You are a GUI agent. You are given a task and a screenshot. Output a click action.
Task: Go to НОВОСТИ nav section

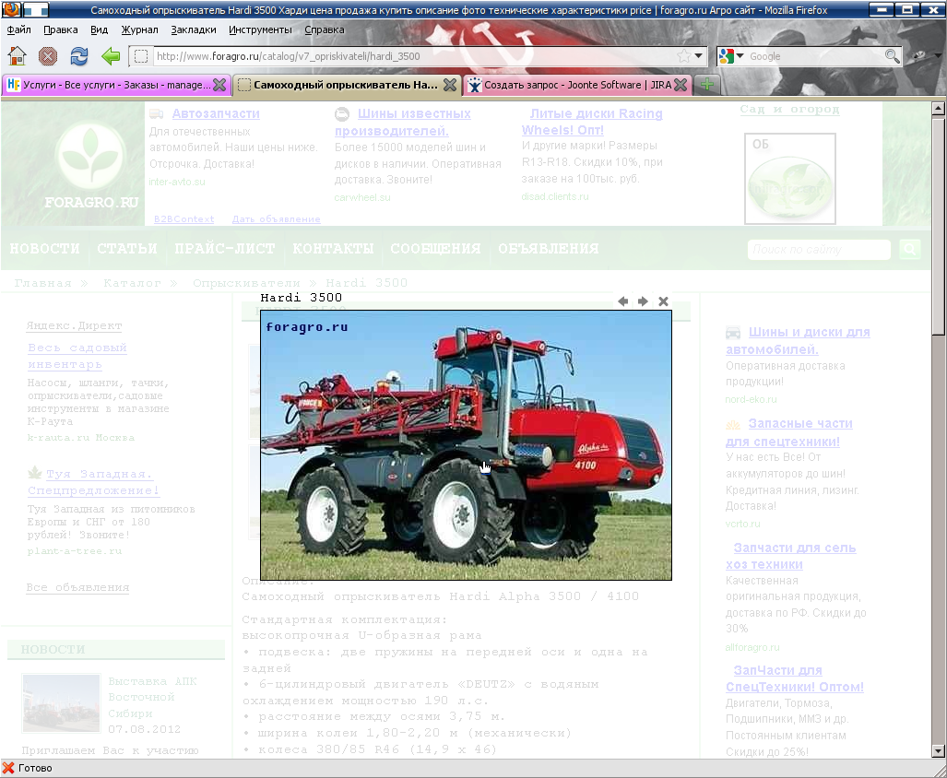(44, 248)
